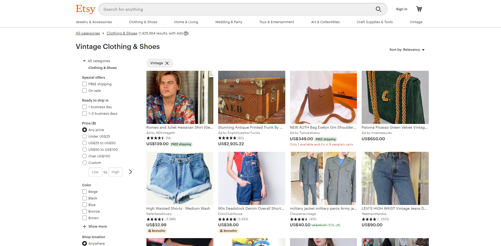This screenshot has width=501, height=246.
Task: Open Jewelry & Accessories menu
Action: click(94, 22)
